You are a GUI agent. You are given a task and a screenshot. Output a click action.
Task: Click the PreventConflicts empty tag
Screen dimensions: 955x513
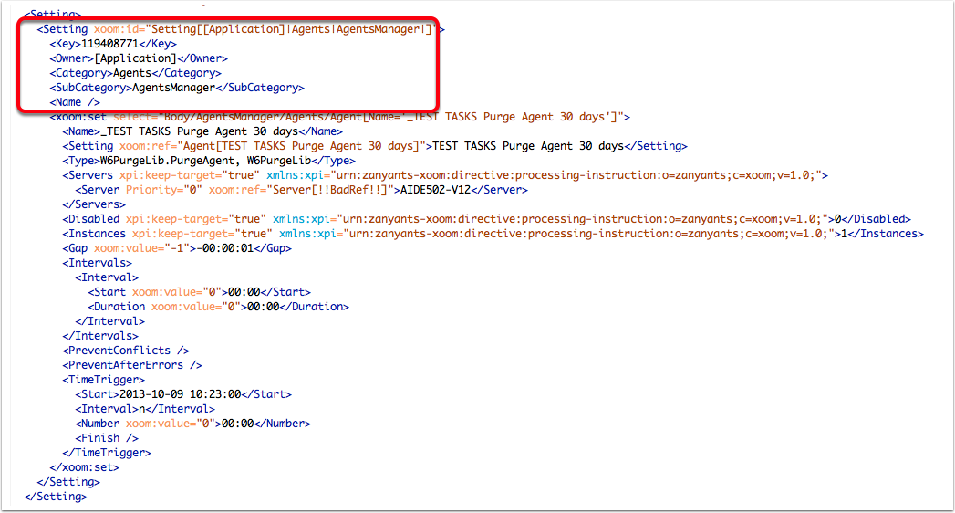click(126, 351)
